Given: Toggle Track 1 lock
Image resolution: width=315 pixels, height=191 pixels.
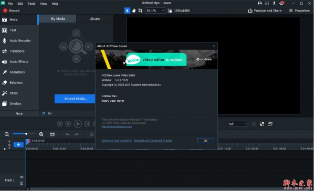Looking at the screenshot, I should (x=22, y=183).
